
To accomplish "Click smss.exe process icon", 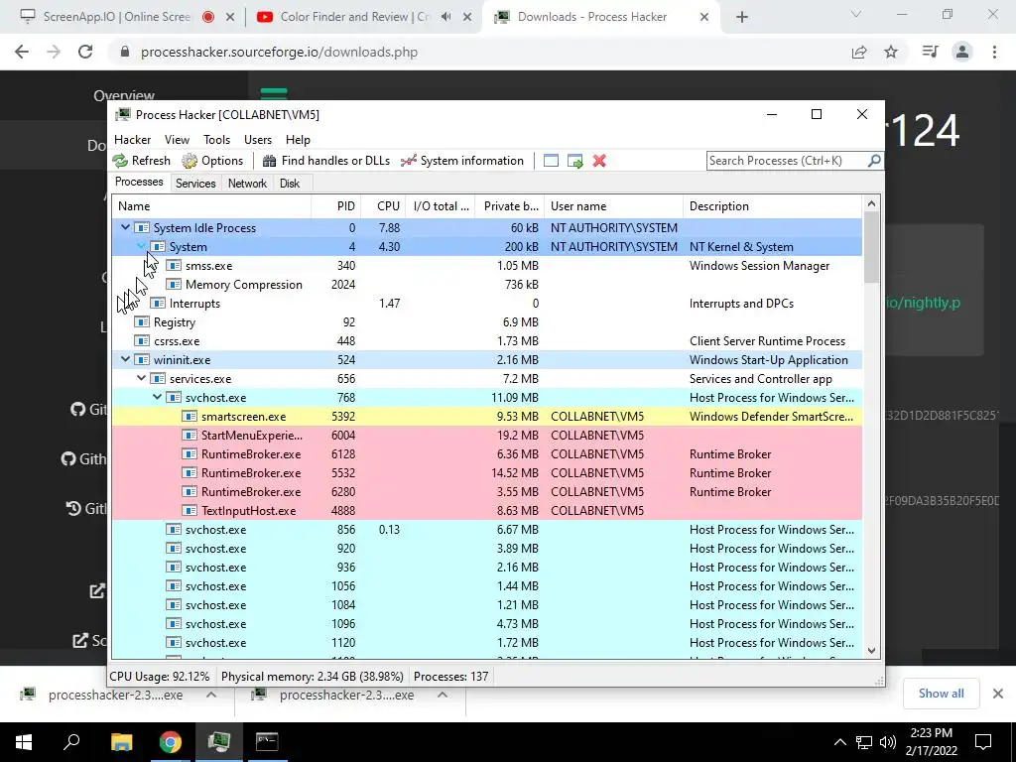I will (174, 266).
